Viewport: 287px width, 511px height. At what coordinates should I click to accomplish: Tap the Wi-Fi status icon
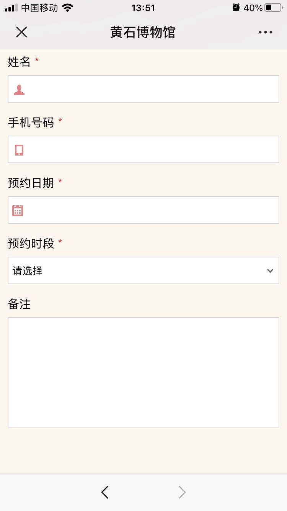point(68,8)
